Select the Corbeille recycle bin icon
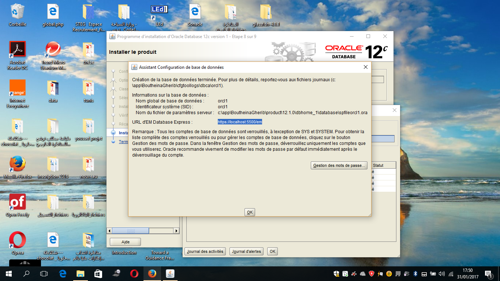The height and width of the screenshot is (281, 500). (18, 15)
